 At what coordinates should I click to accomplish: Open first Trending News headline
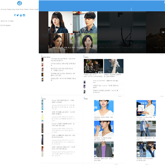click(x=63, y=60)
